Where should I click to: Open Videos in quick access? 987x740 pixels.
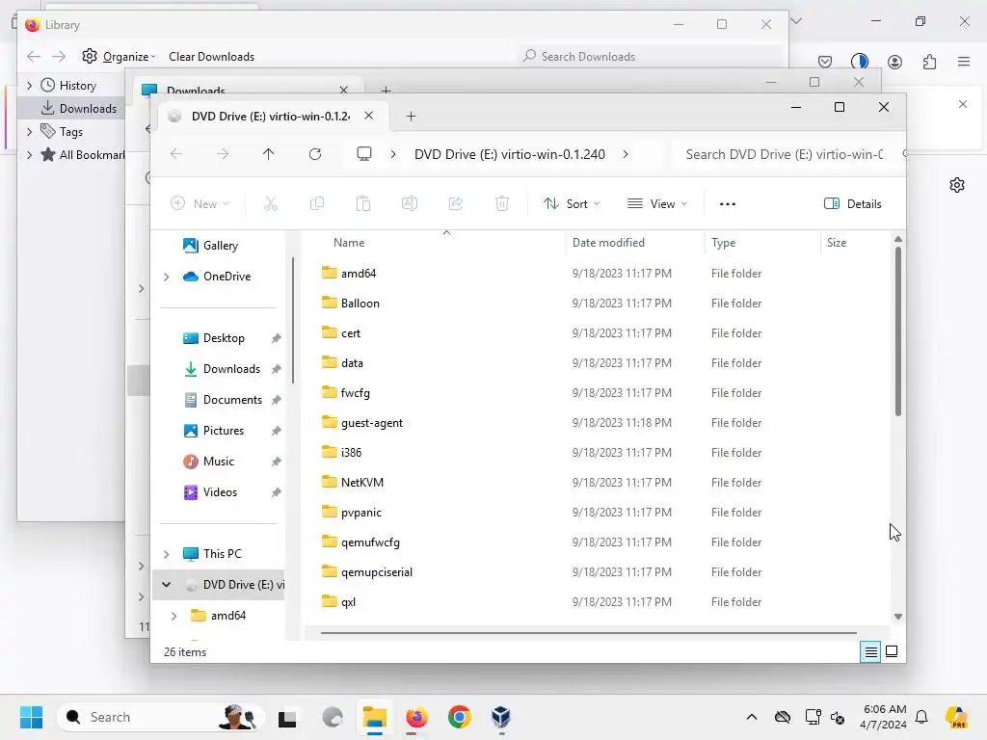pyautogui.click(x=220, y=492)
